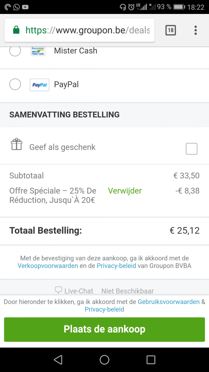Open the Gebruiksvoorwaarden link
The image size is (209, 372).
(x=169, y=302)
